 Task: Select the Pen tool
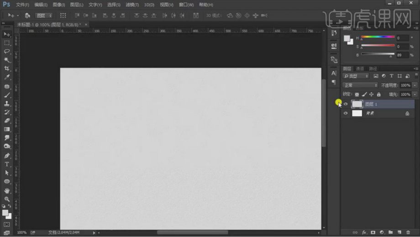[x=7, y=155]
